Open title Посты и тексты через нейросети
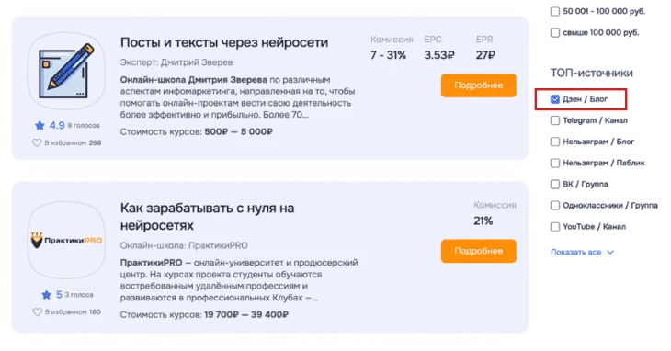Viewport: 671px width, 351px height. point(224,43)
